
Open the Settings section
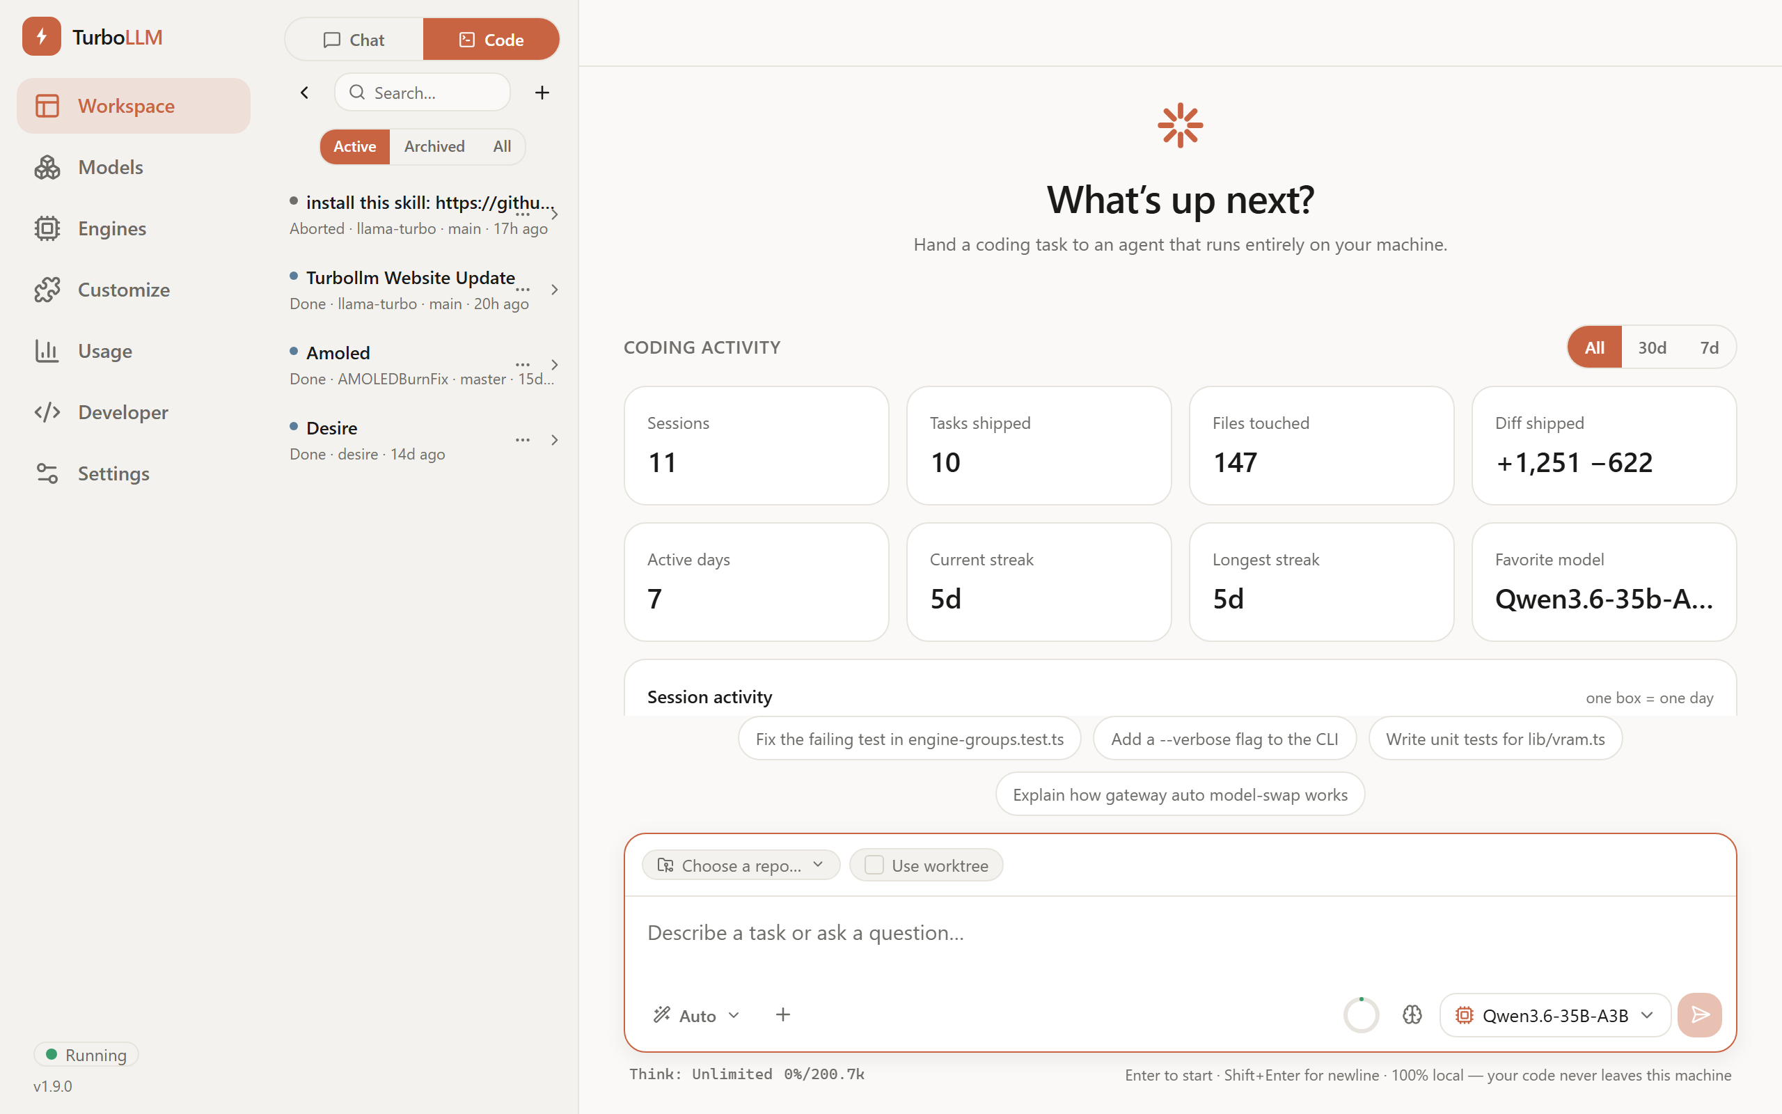point(133,473)
